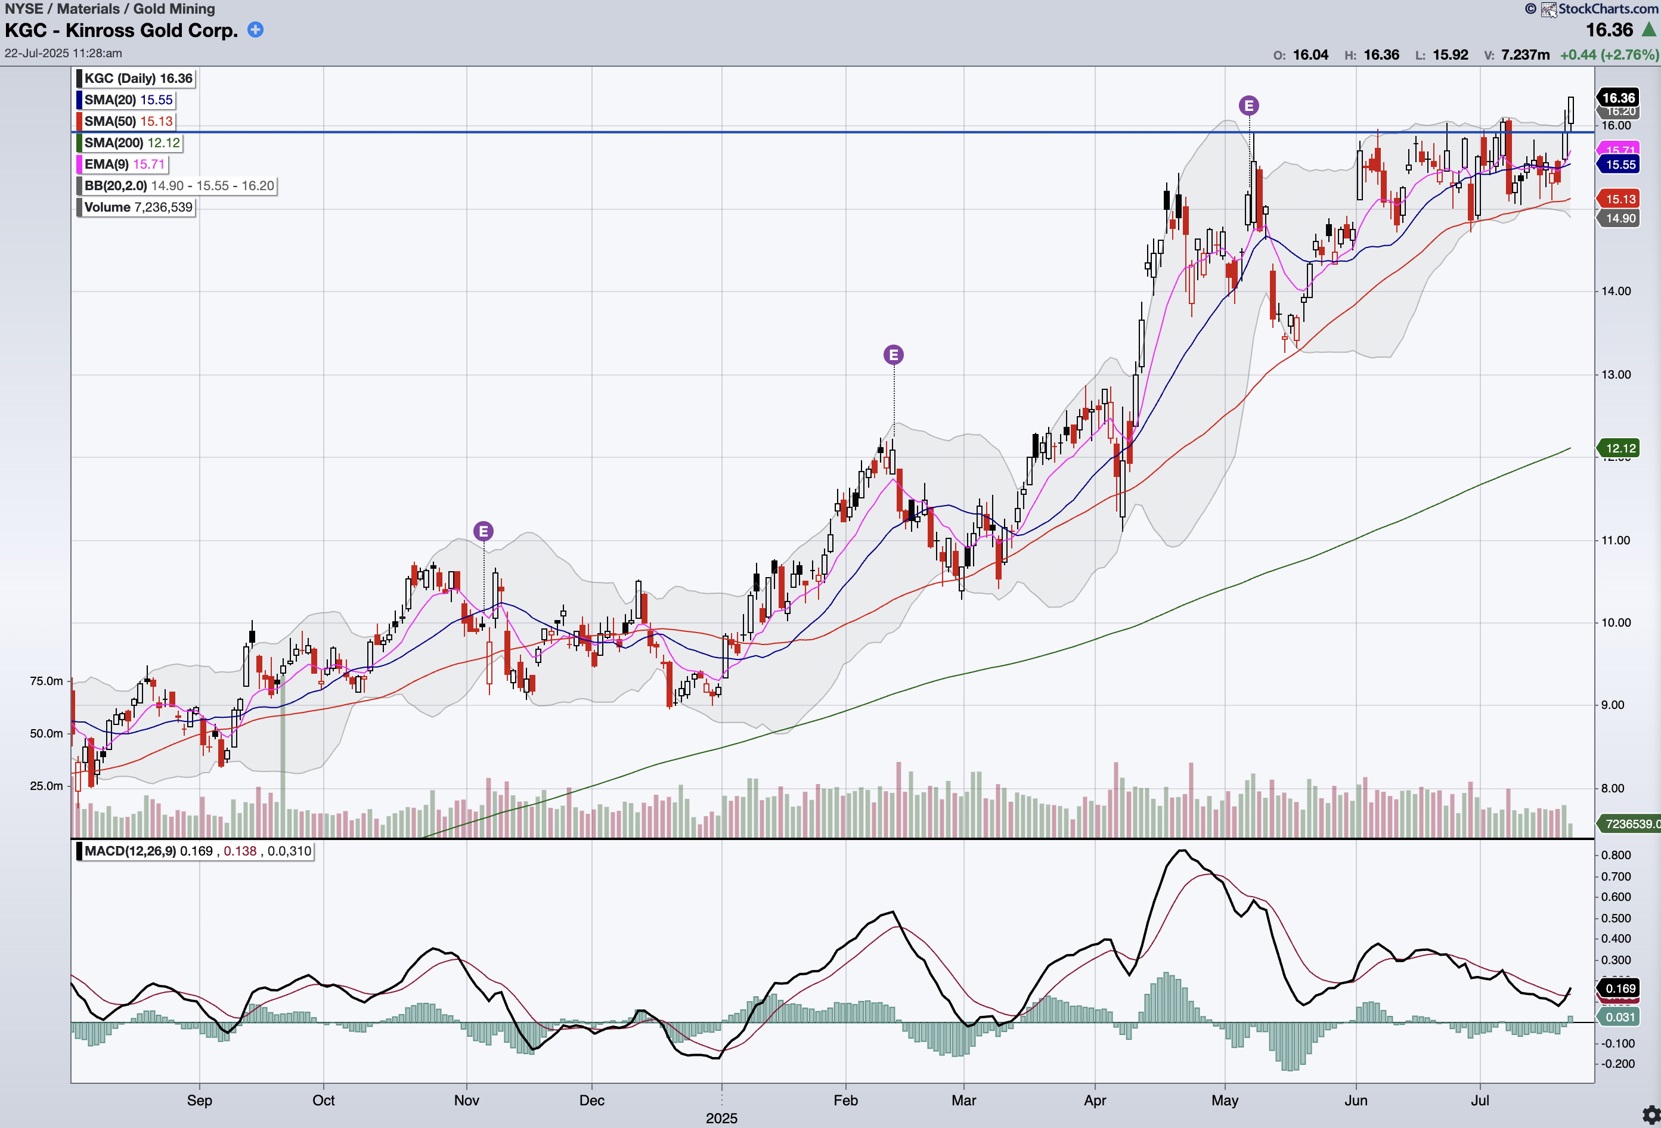Click the 75.0m volume scale label
The image size is (1661, 1128).
(47, 681)
